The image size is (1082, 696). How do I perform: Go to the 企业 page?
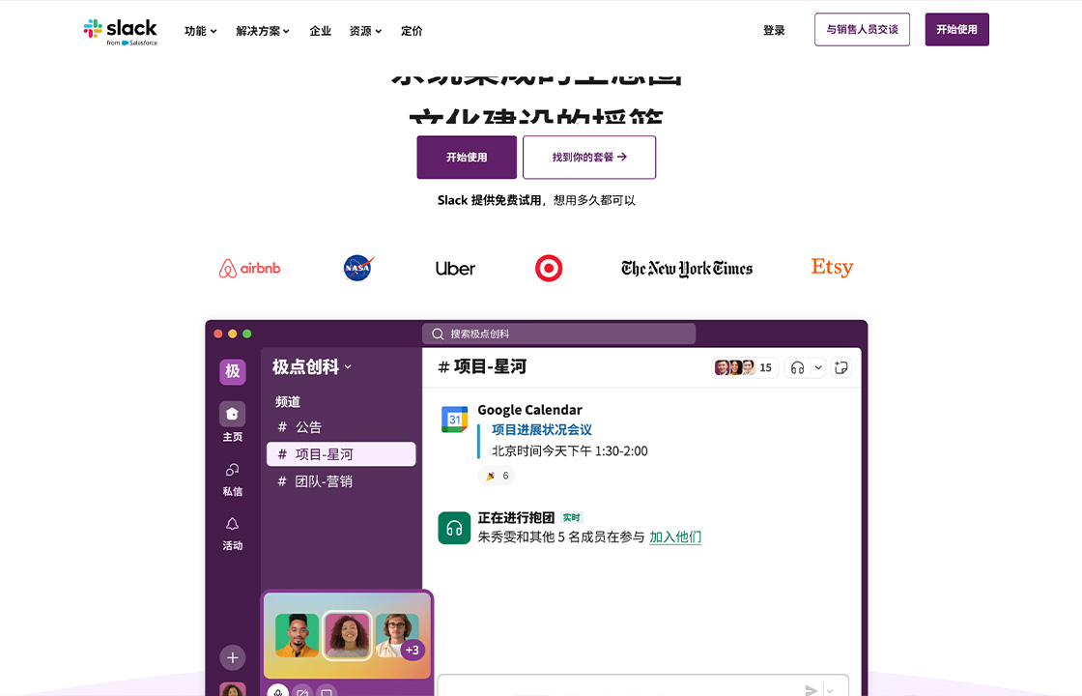[320, 31]
